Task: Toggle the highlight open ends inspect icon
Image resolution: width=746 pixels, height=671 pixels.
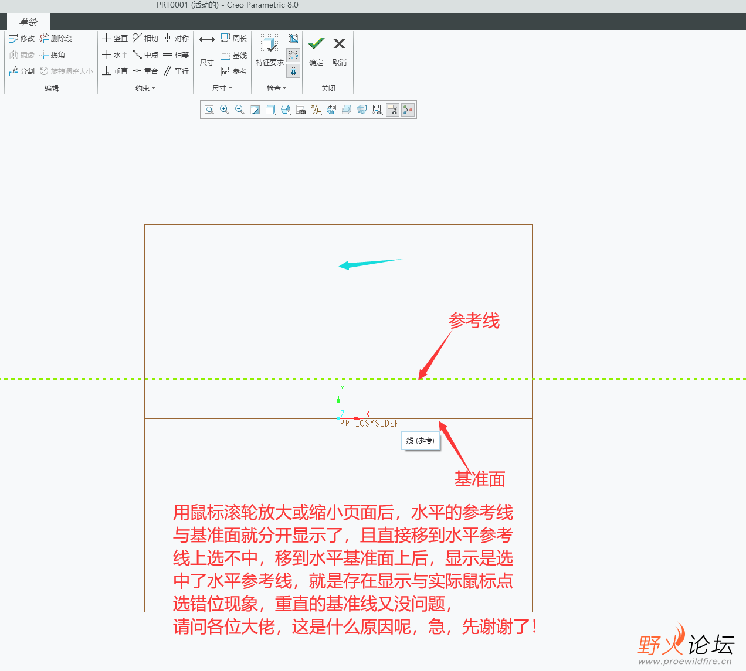Action: pyautogui.click(x=294, y=55)
